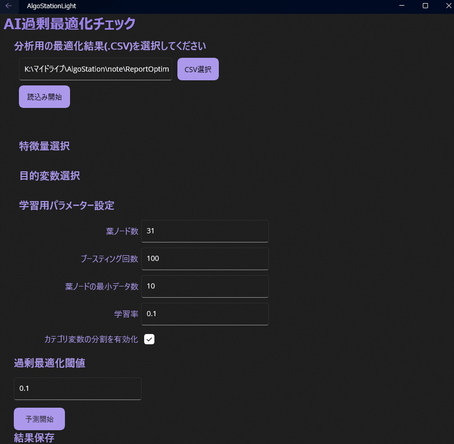454x444 pixels.
Task: Click the 過剰最適化閾値 heading
Action: (50, 363)
